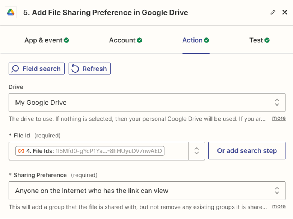Click Or add search step button
Viewport: 293px width, 219px height.
pos(247,150)
